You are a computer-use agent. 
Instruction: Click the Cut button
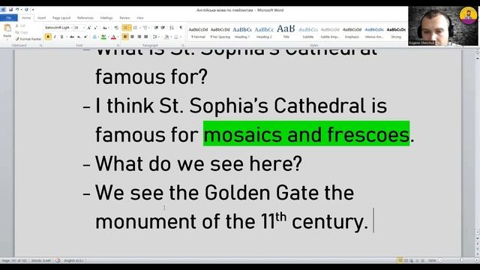pos(20,25)
